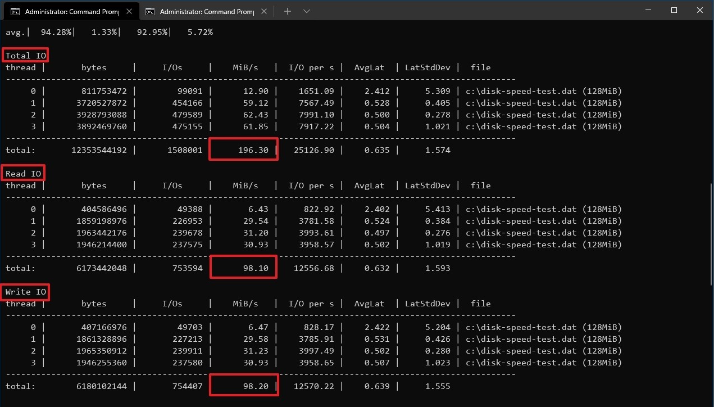Image resolution: width=714 pixels, height=407 pixels.
Task: Click the 12353544192 total bytes value
Action: click(99, 150)
